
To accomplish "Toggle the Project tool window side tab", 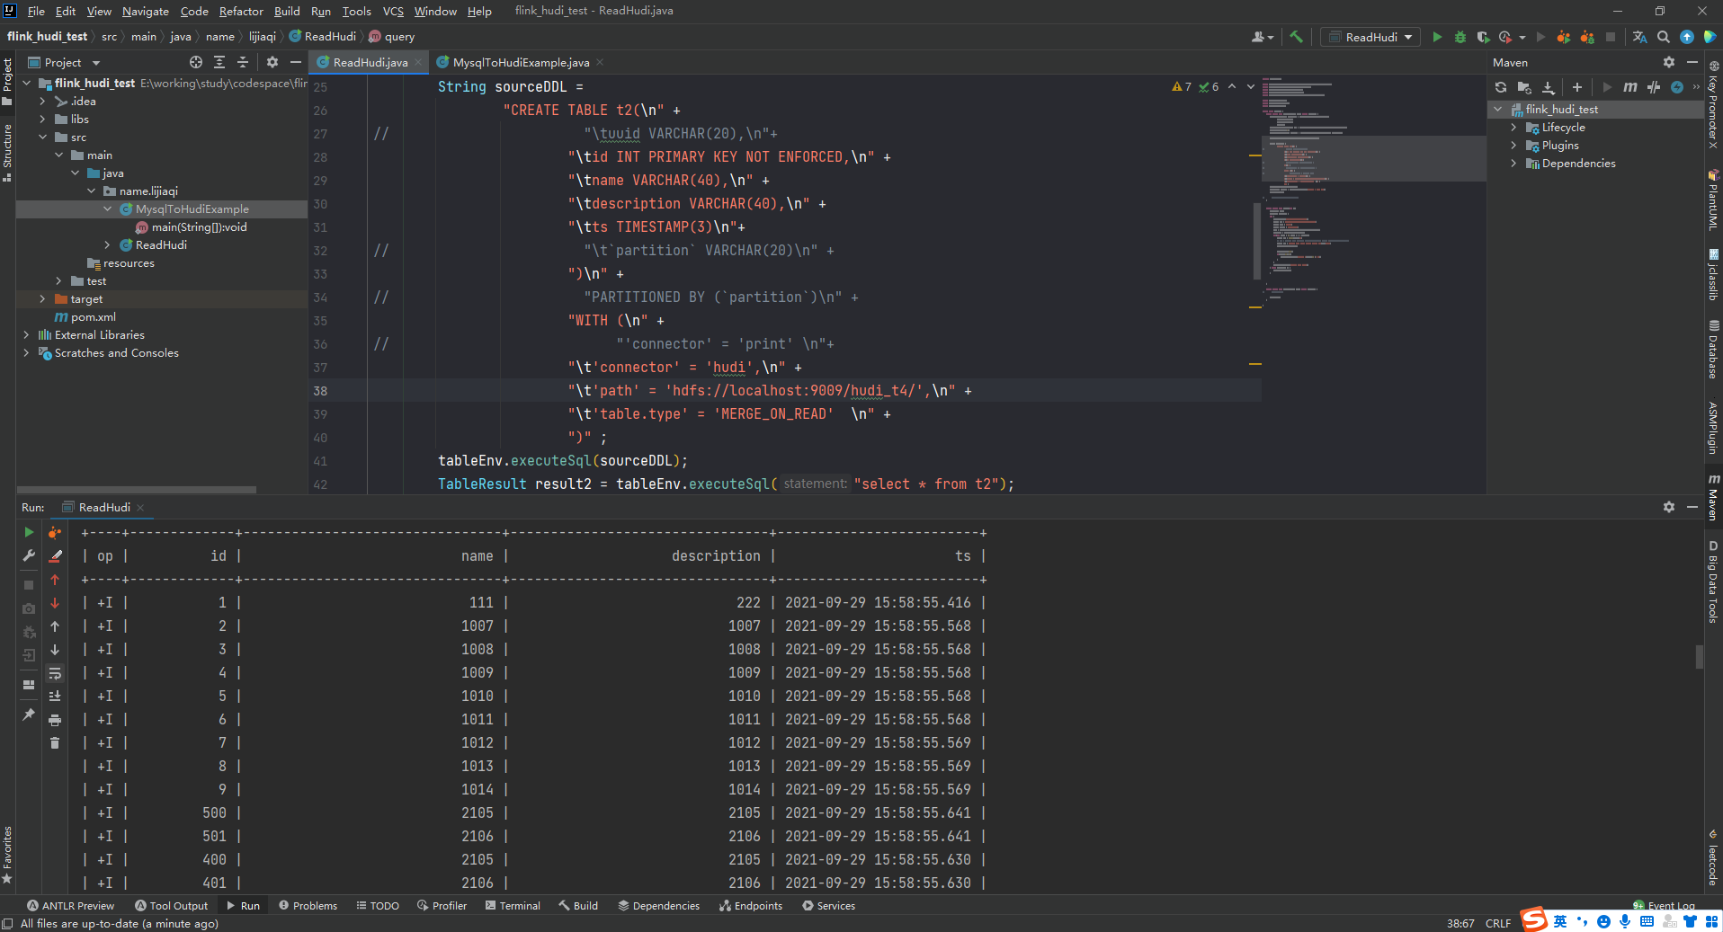I will click(x=7, y=81).
